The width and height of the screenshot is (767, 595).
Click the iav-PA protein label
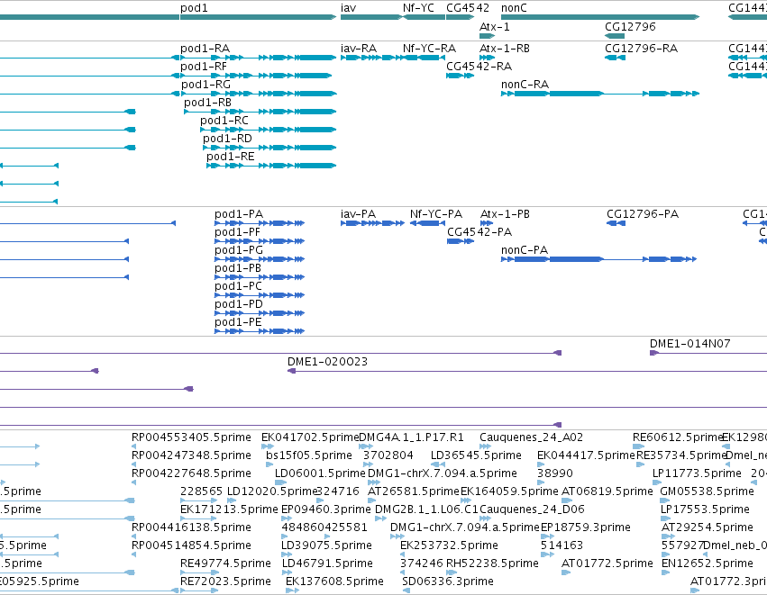point(358,214)
